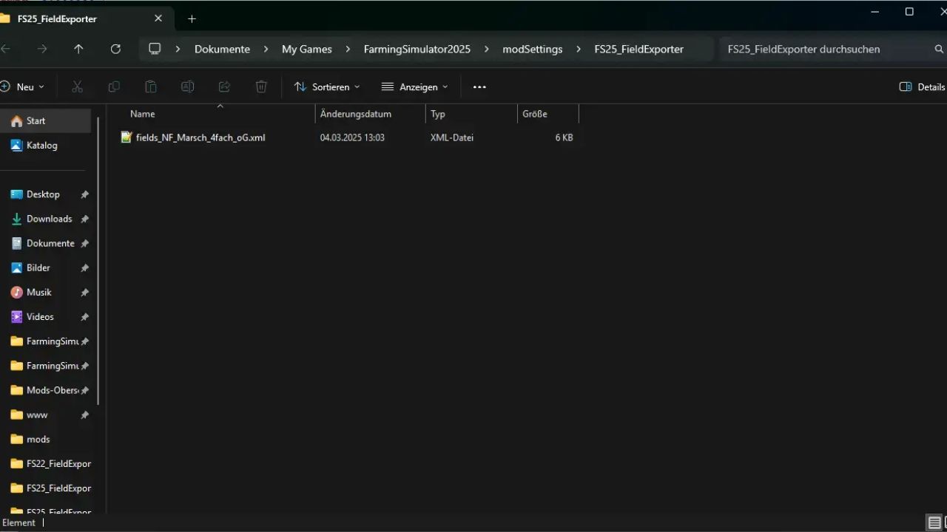Click the Paste clipboard icon
Screen dimensions: 947x532
151,87
